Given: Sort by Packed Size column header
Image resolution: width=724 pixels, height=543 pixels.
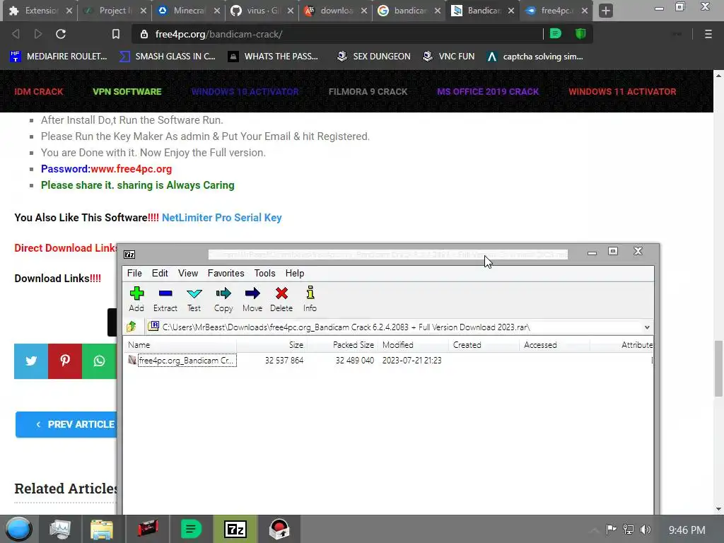Looking at the screenshot, I should 343,345.
